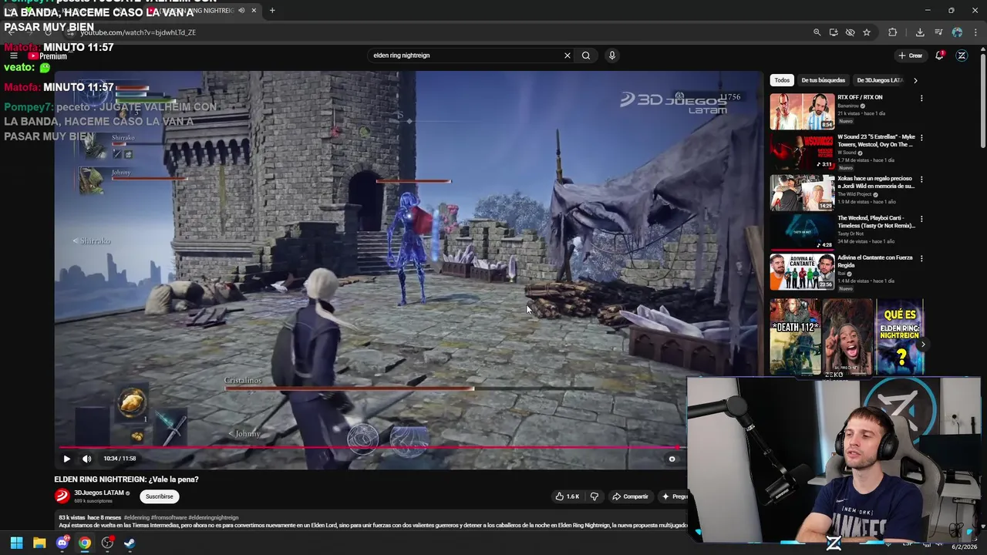Image resolution: width=987 pixels, height=555 pixels.
Task: Open 3DJuegos LATAM channel avatar
Action: click(x=62, y=496)
